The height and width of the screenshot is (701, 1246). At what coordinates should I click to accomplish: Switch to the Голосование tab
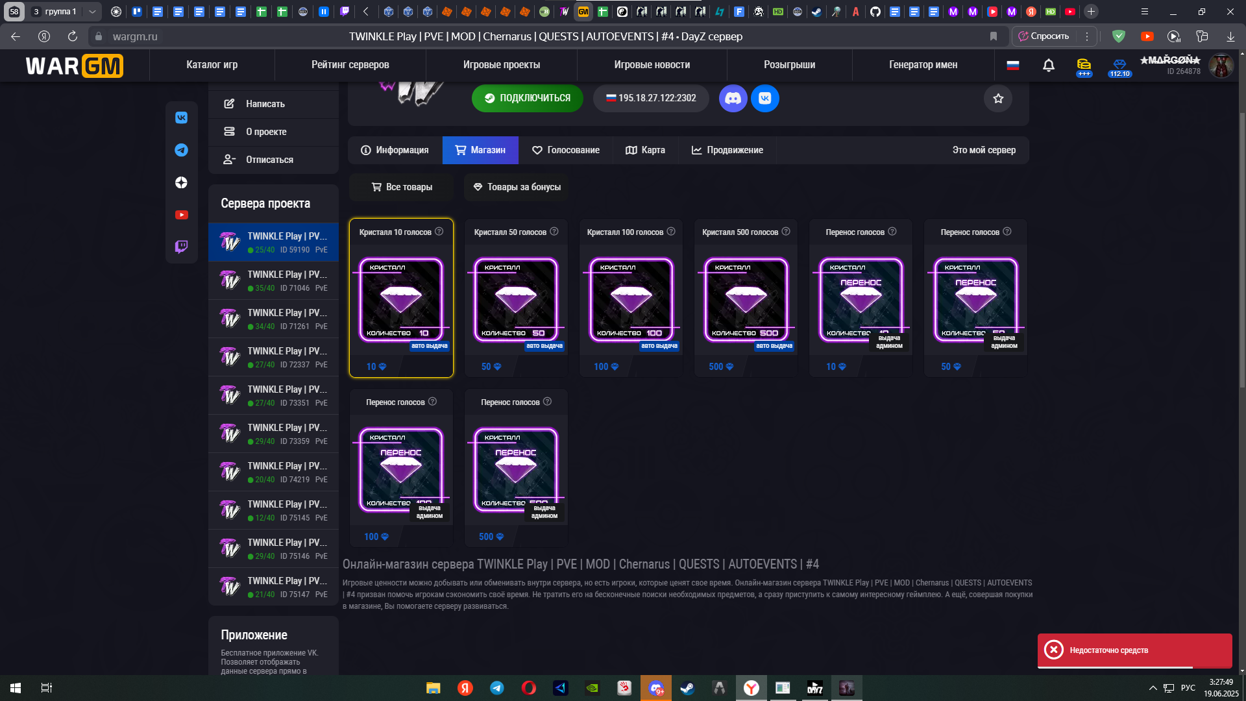click(x=565, y=150)
